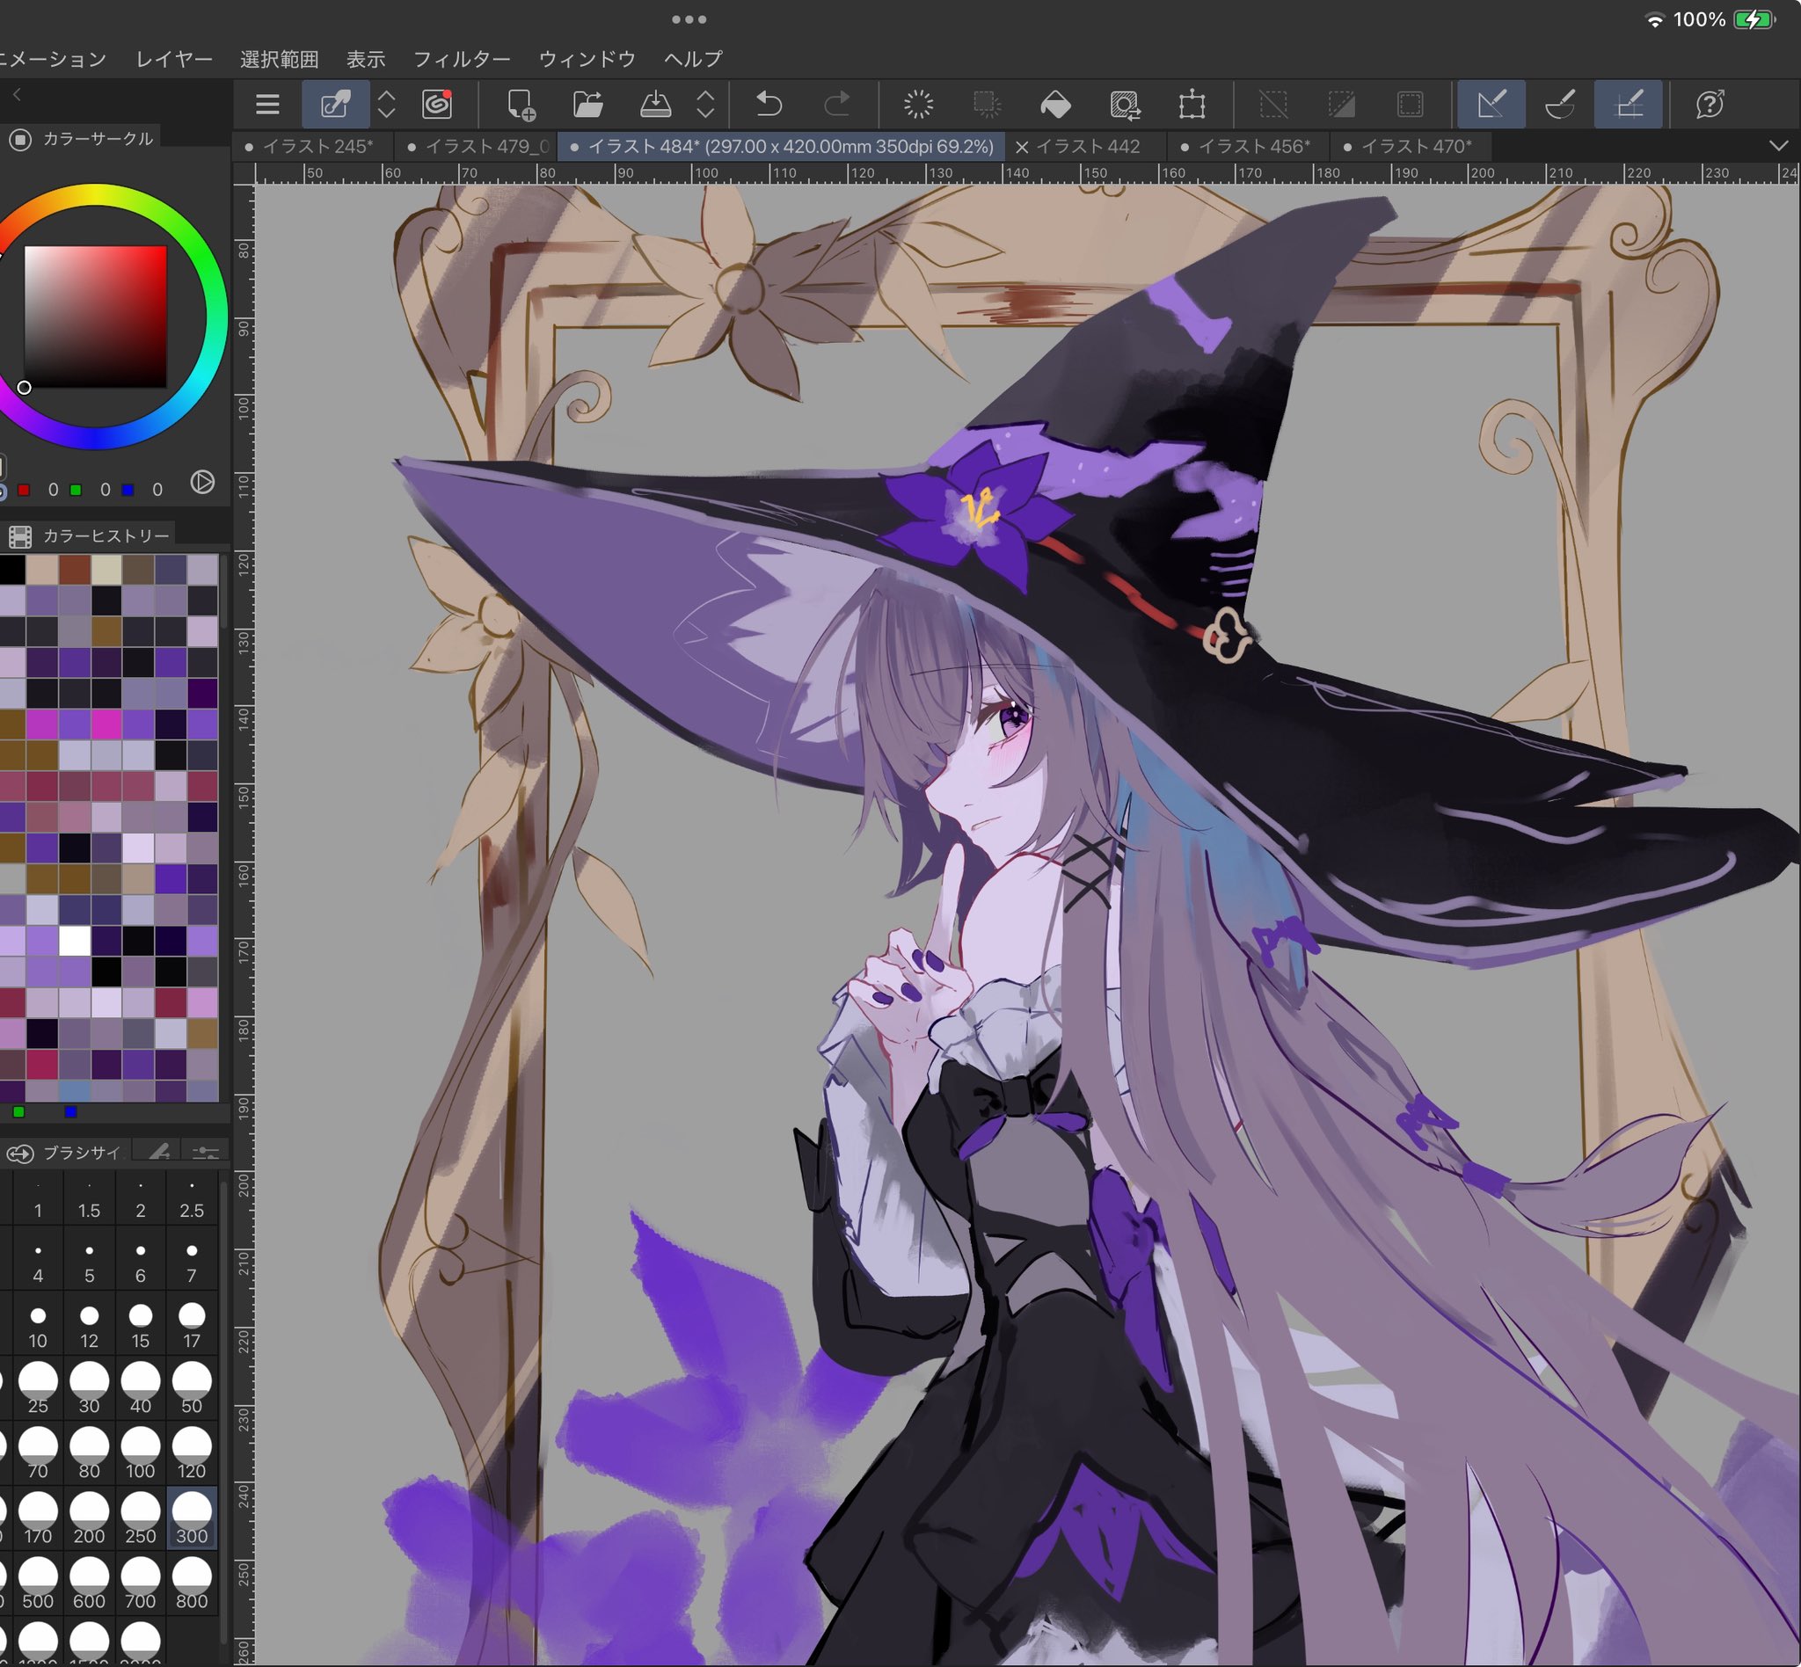Pick the white swatch in color history
Viewport: 1801px width, 1667px height.
click(74, 941)
